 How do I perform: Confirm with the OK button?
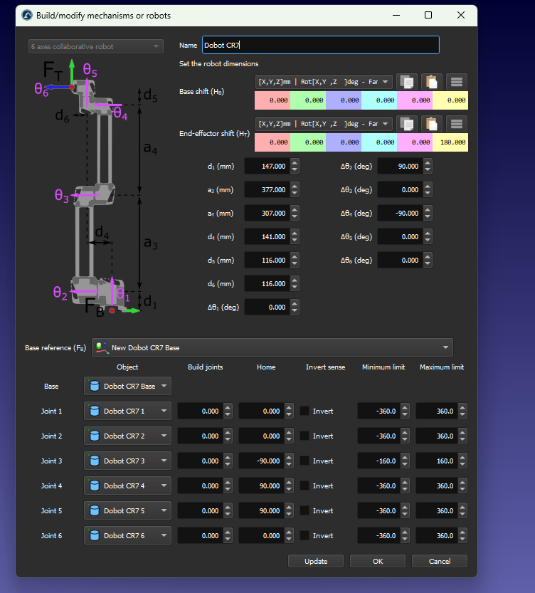[378, 561]
